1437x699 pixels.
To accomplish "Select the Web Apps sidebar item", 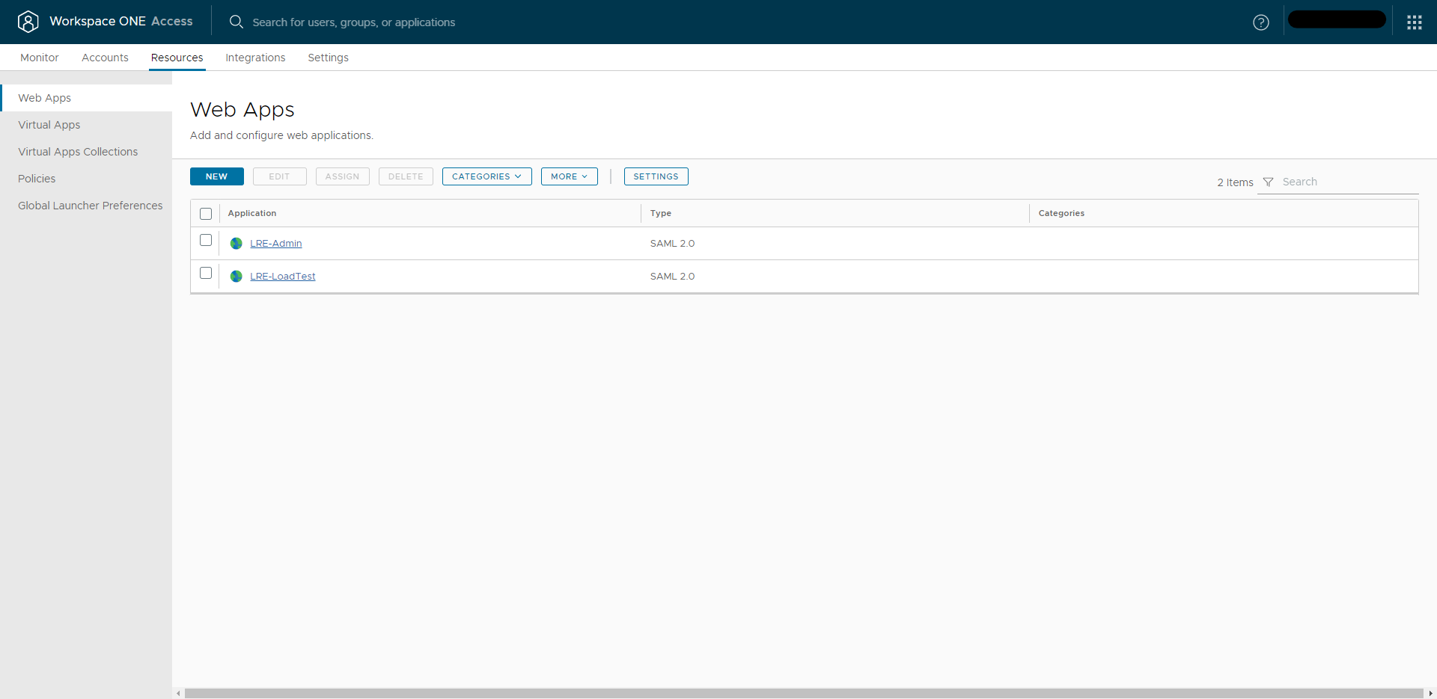I will 44,98.
